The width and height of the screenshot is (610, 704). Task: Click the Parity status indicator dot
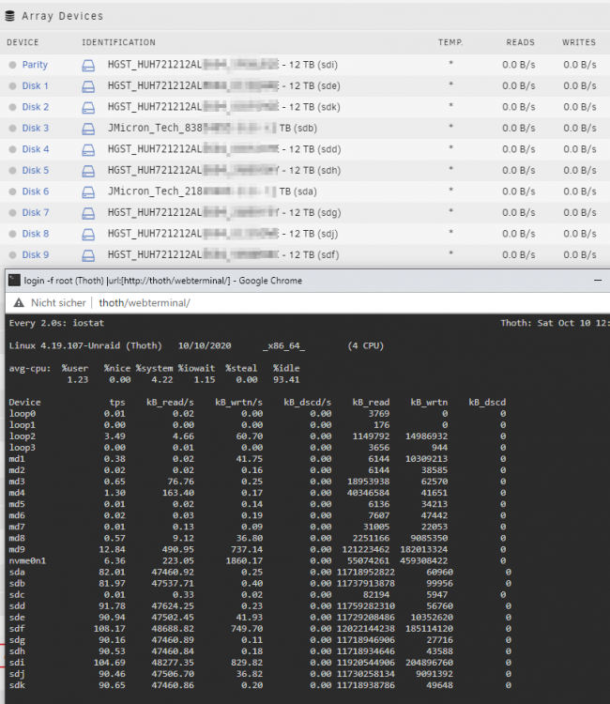point(12,65)
